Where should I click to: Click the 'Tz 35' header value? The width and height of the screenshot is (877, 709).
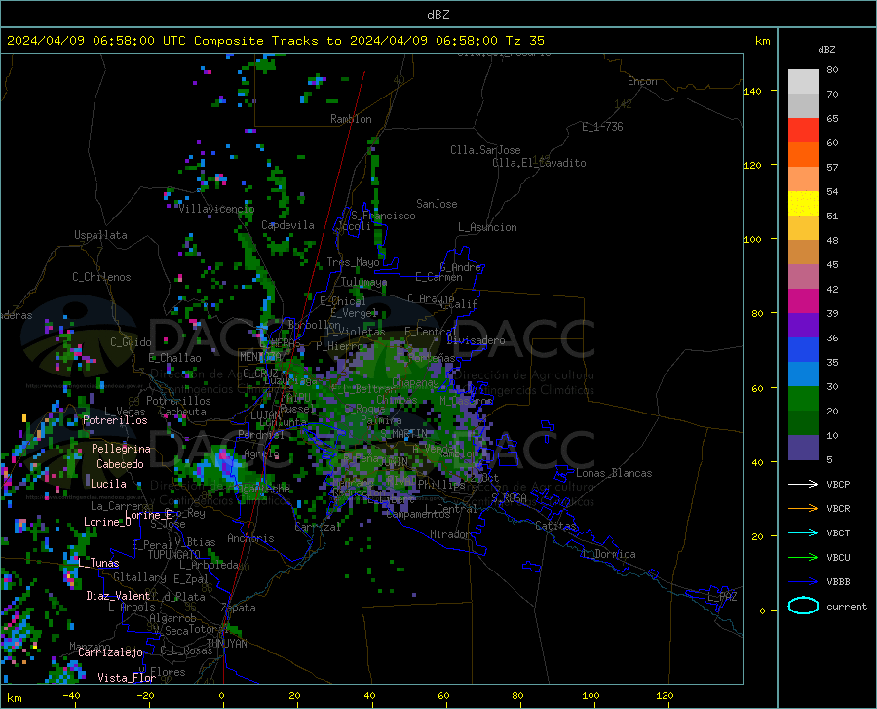[524, 41]
